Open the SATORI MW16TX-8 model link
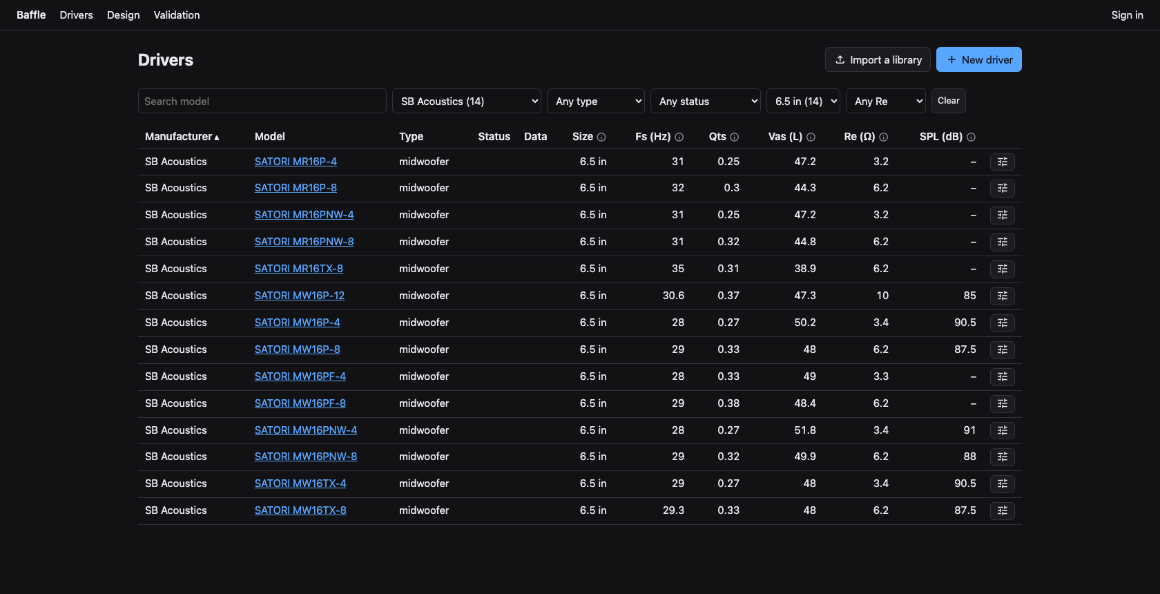Viewport: 1160px width, 594px height. 300,510
